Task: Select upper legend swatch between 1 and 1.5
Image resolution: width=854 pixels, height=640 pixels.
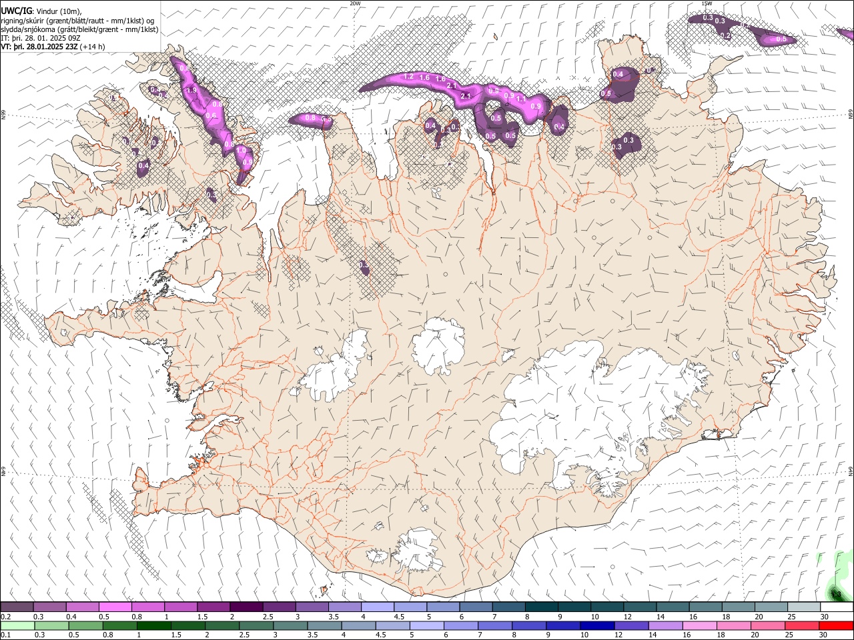Action: coord(181,607)
